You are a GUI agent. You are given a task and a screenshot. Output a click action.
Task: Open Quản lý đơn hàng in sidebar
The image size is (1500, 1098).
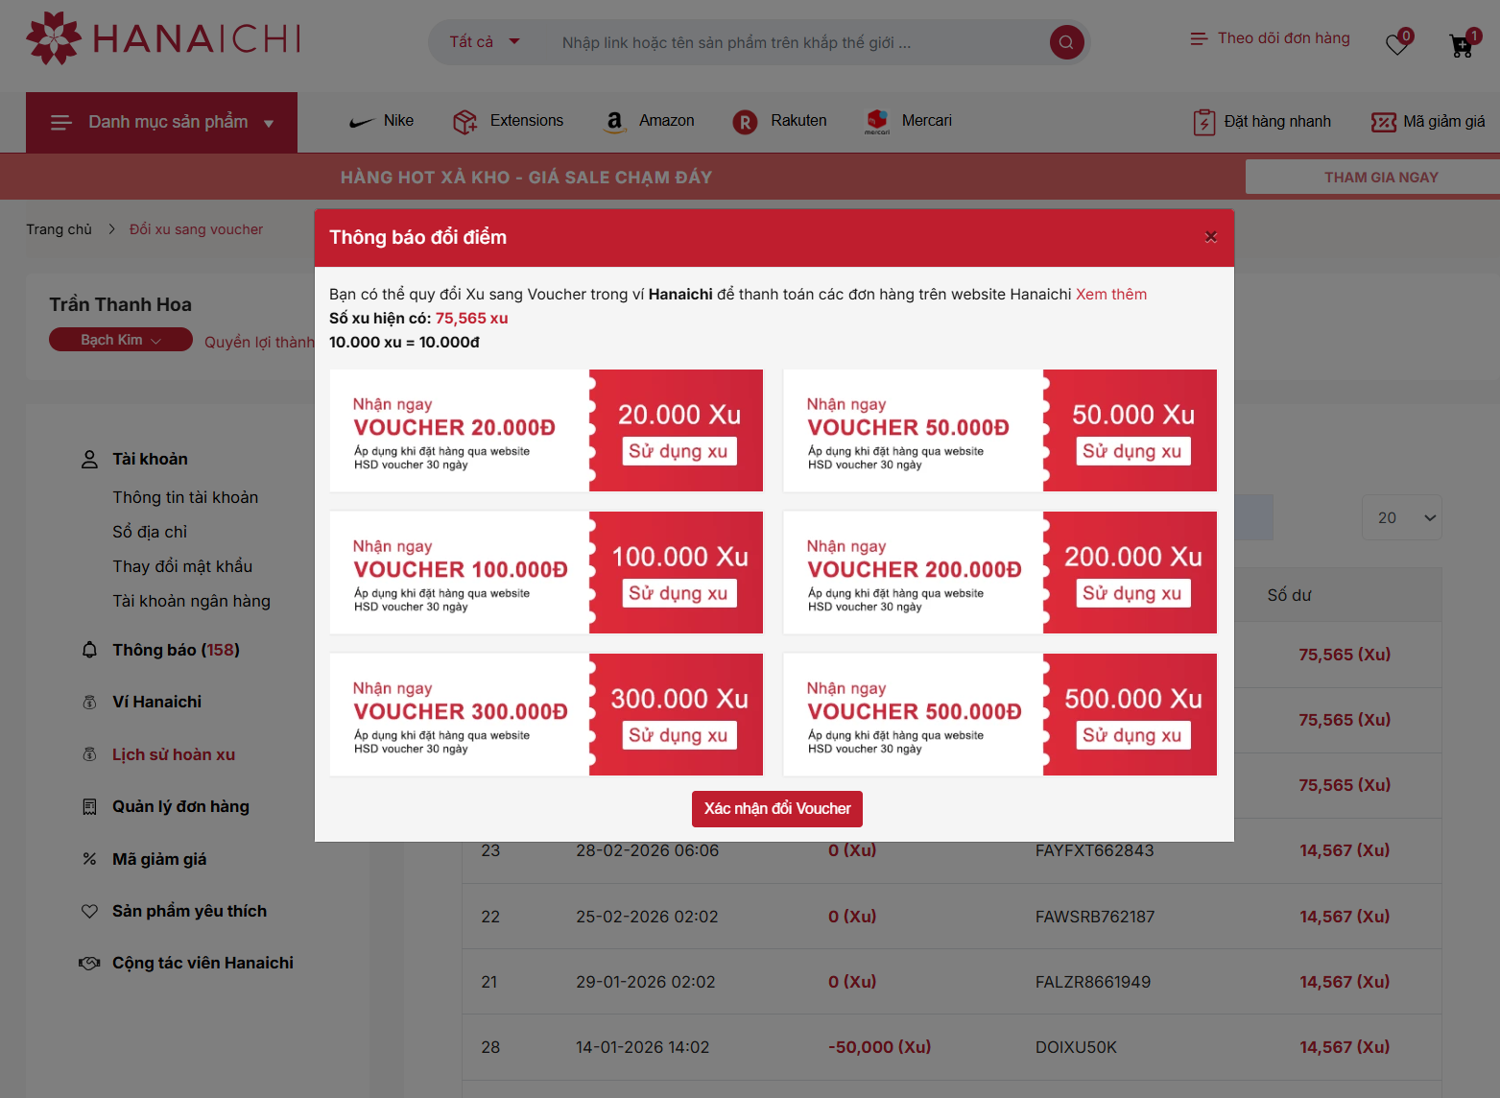(180, 806)
